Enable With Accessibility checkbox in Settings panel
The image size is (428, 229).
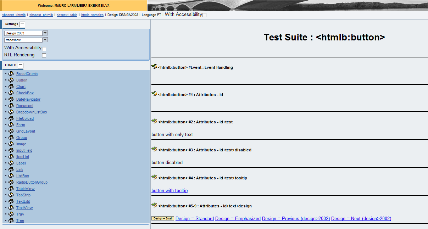click(44, 49)
